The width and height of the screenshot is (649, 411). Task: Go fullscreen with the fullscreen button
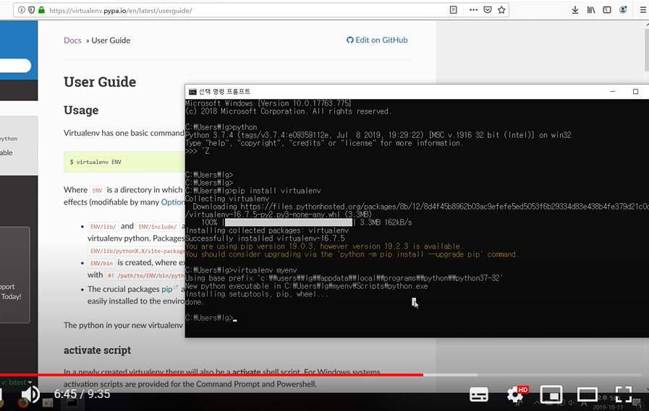624,395
